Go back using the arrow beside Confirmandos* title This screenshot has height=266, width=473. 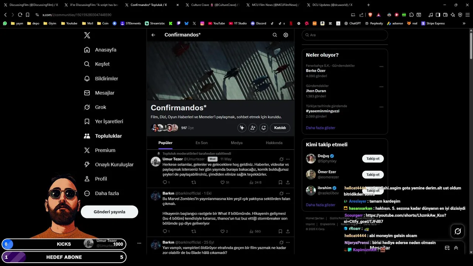pyautogui.click(x=153, y=35)
